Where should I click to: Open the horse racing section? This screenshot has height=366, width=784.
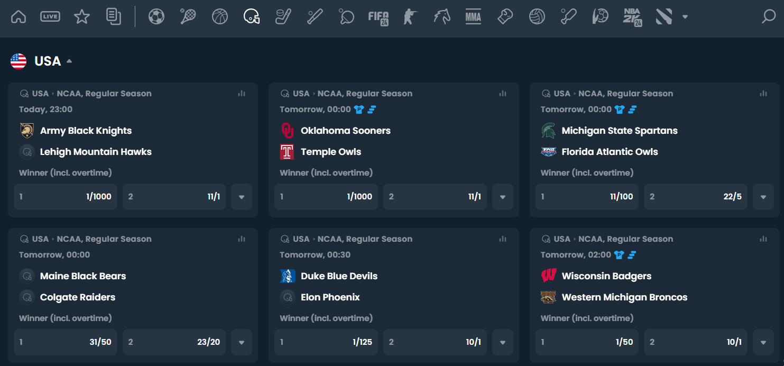coord(442,16)
